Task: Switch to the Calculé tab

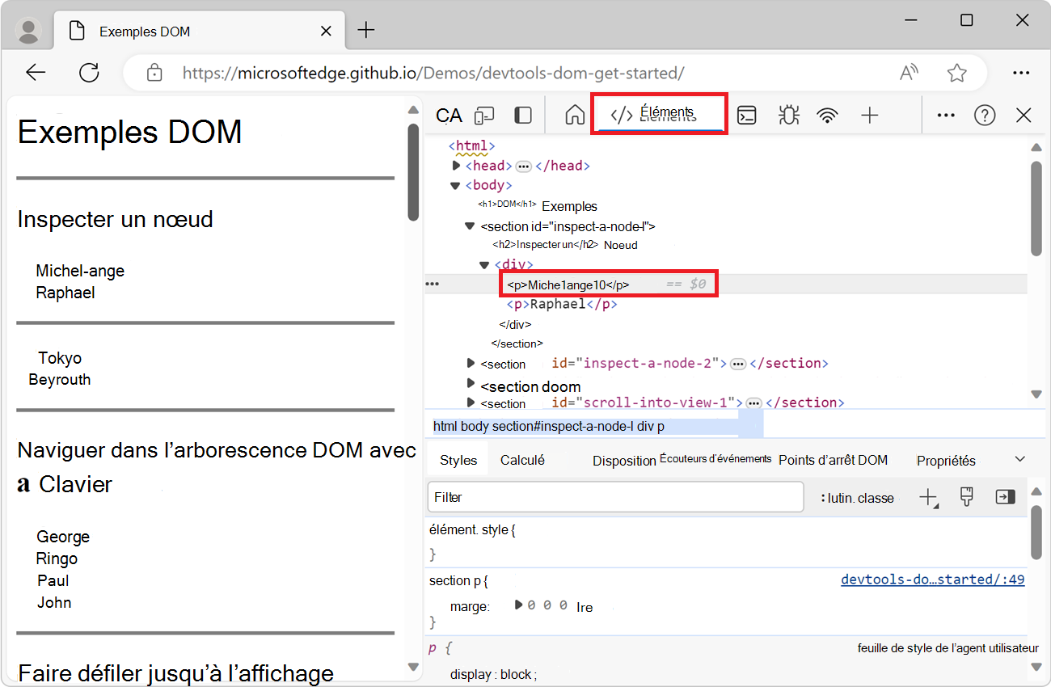Action: [522, 460]
